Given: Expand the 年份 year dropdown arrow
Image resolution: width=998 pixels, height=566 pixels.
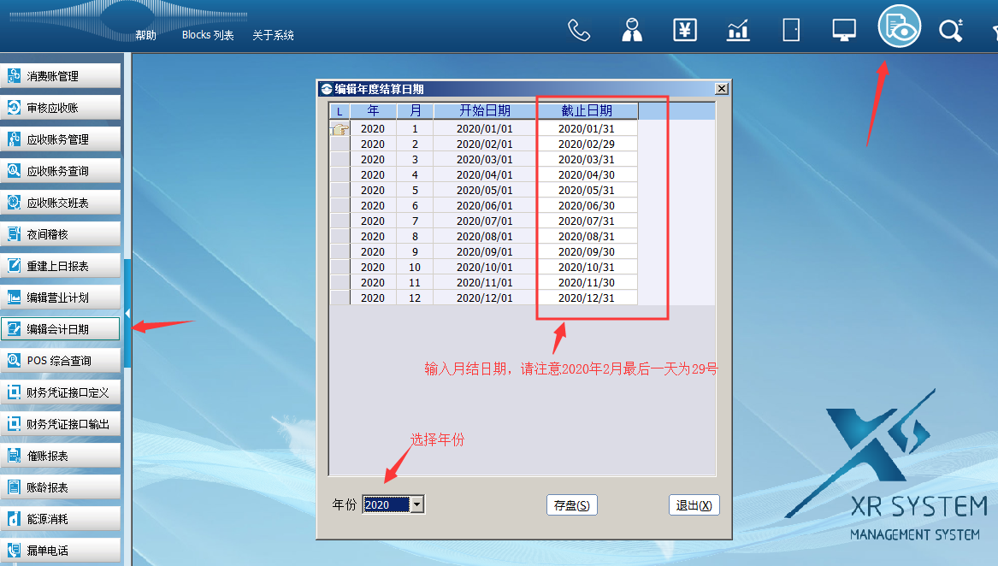Looking at the screenshot, I should tap(416, 504).
